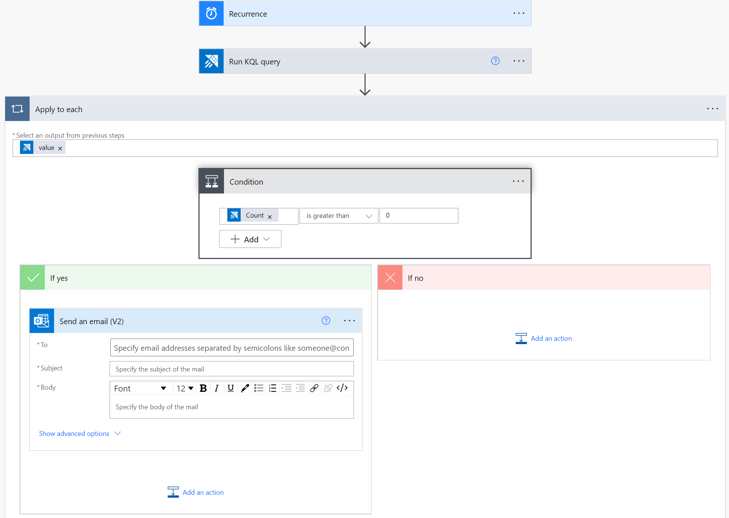Insert bulleted list in body
729x518 pixels.
point(259,388)
